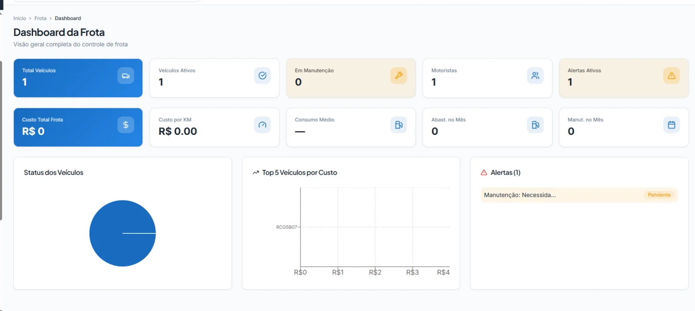Click the fuel pump icon in Abast. no Mês card
The width and height of the screenshot is (695, 311).
click(535, 125)
